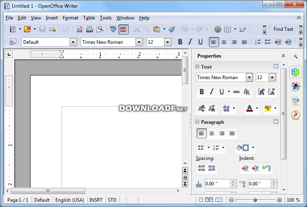
Task: Click STD selection mode in status bar
Action: [x=112, y=200]
